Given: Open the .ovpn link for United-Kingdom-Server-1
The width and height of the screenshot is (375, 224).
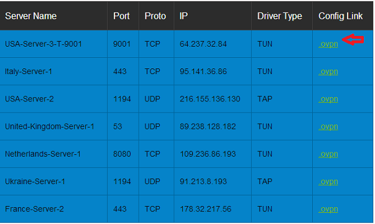Looking at the screenshot, I should tap(328, 126).
